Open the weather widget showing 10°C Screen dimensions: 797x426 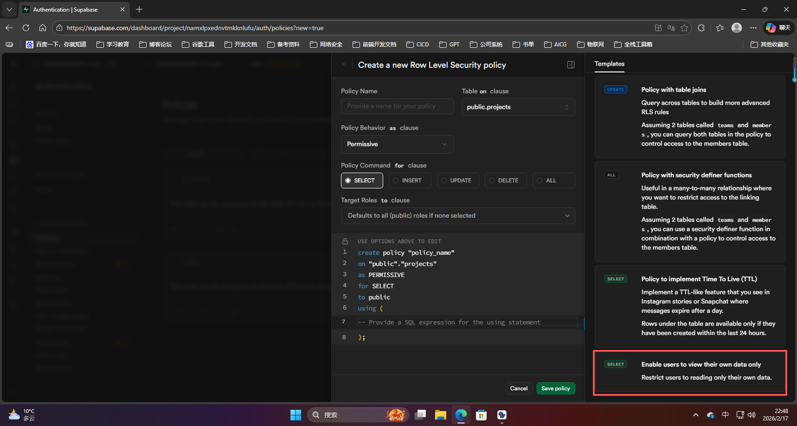[x=21, y=415]
